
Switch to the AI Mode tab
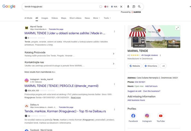pos(28,18)
